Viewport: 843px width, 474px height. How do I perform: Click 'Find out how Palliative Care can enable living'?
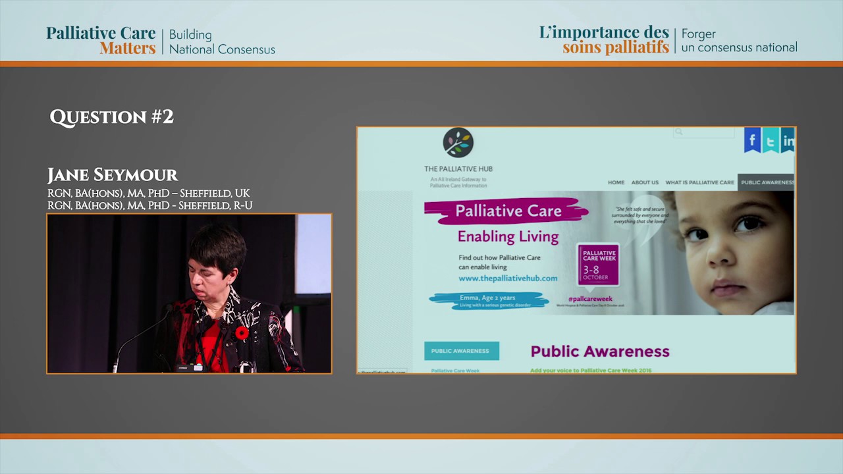click(499, 262)
